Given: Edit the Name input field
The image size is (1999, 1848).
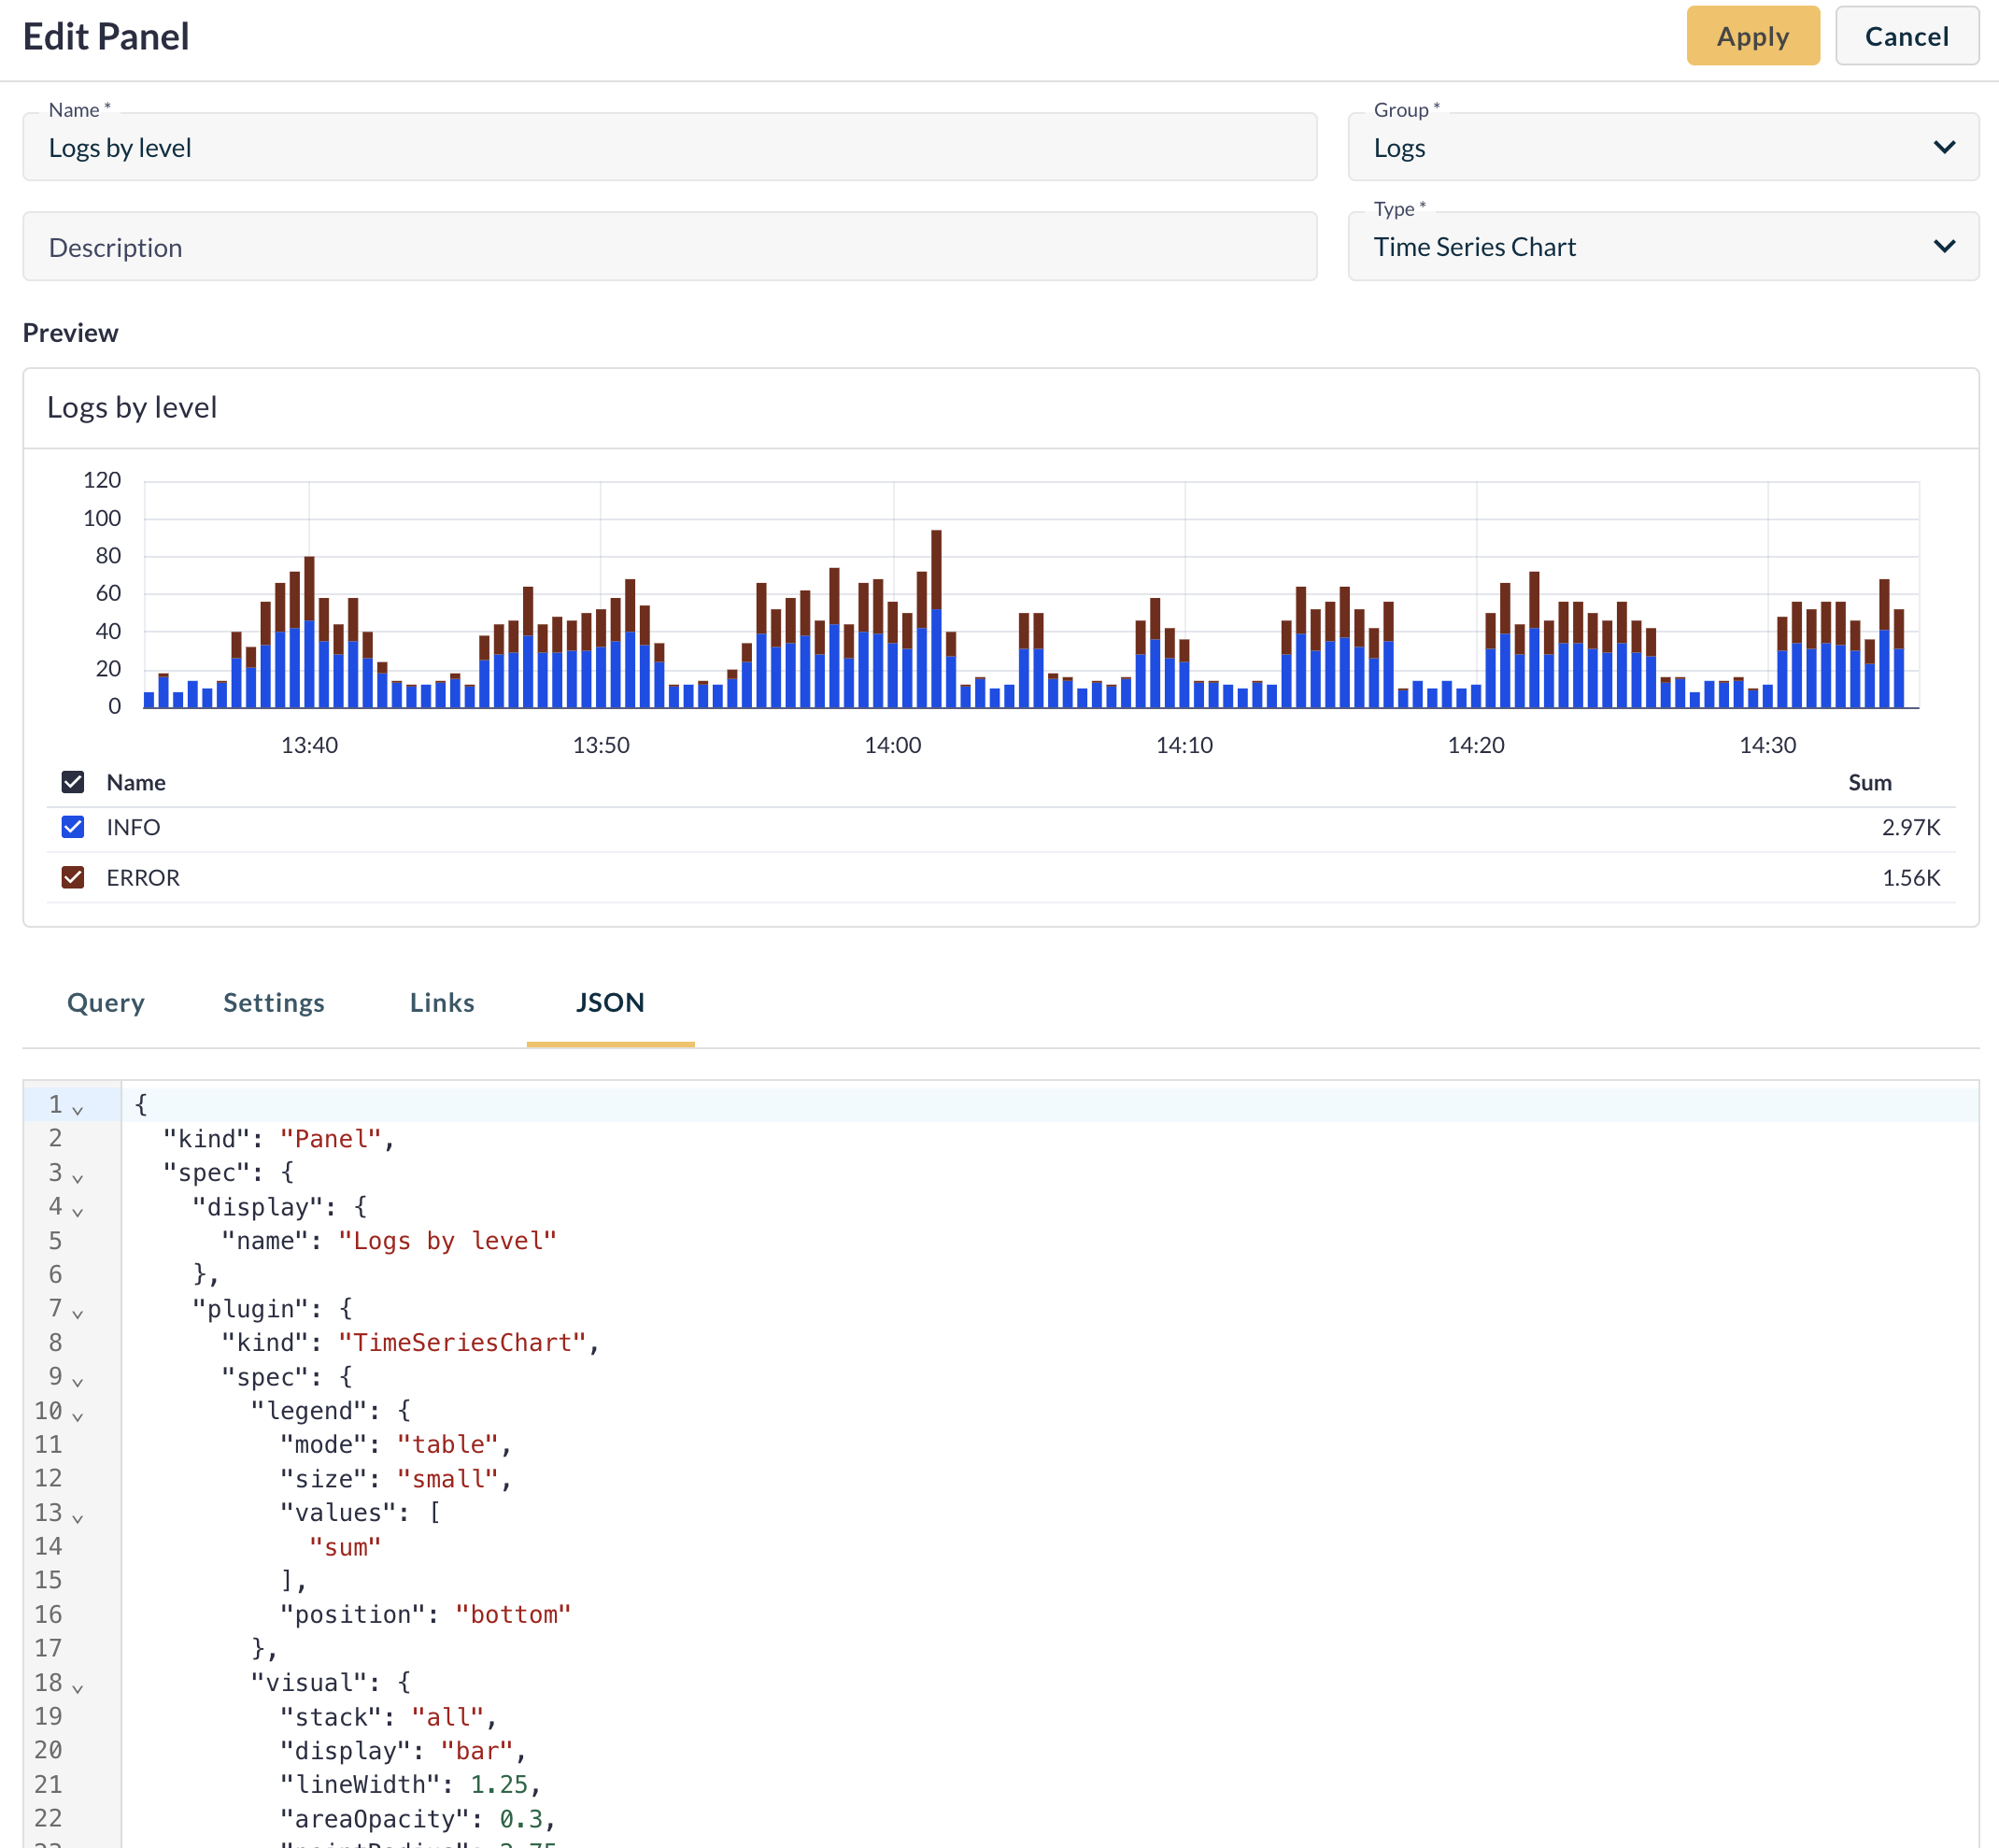Looking at the screenshot, I should (669, 147).
